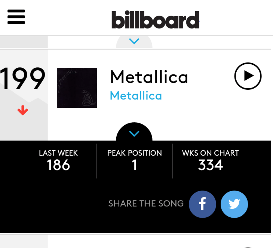Screen dimensions: 273x248
Task: Click the last week value 186
Action: click(58, 165)
